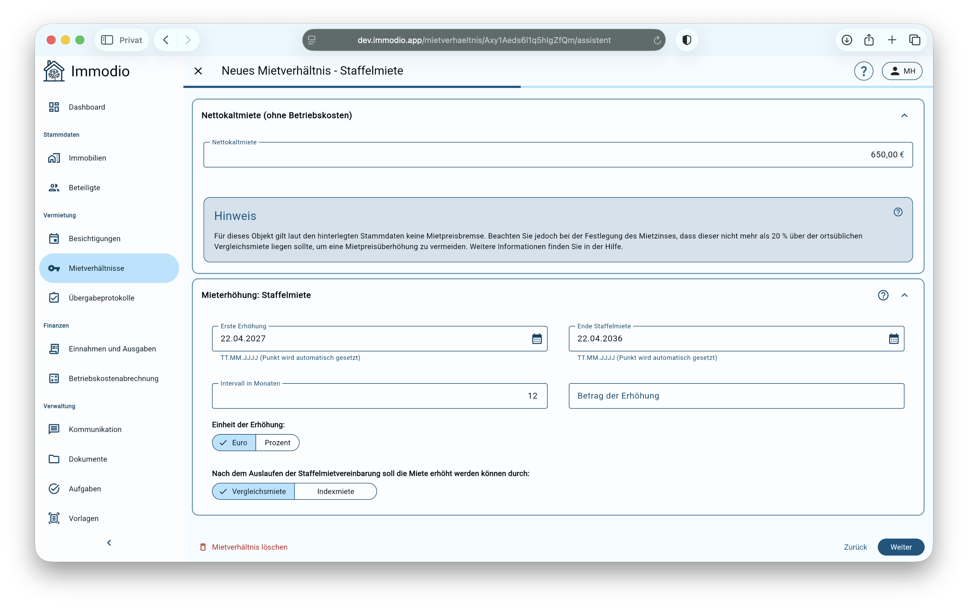Click the privacy shield icon in browser
Viewport: 968px width, 608px height.
687,40
